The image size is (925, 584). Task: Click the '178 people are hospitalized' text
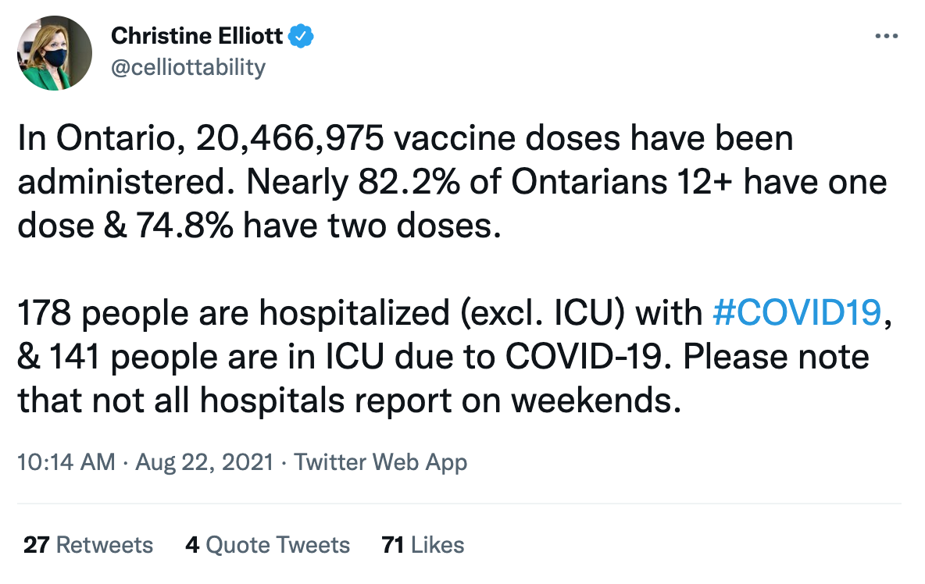(234, 312)
